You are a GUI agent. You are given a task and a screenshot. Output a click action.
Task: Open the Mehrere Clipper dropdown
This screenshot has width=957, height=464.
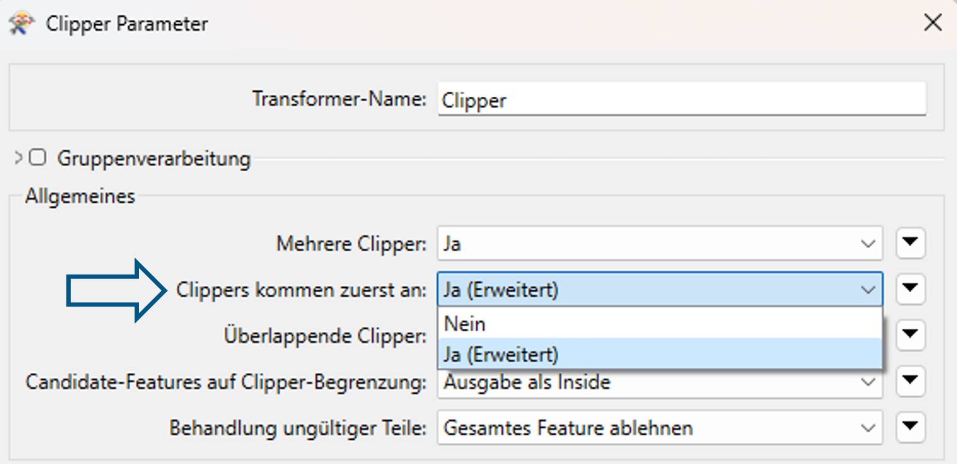pos(868,243)
